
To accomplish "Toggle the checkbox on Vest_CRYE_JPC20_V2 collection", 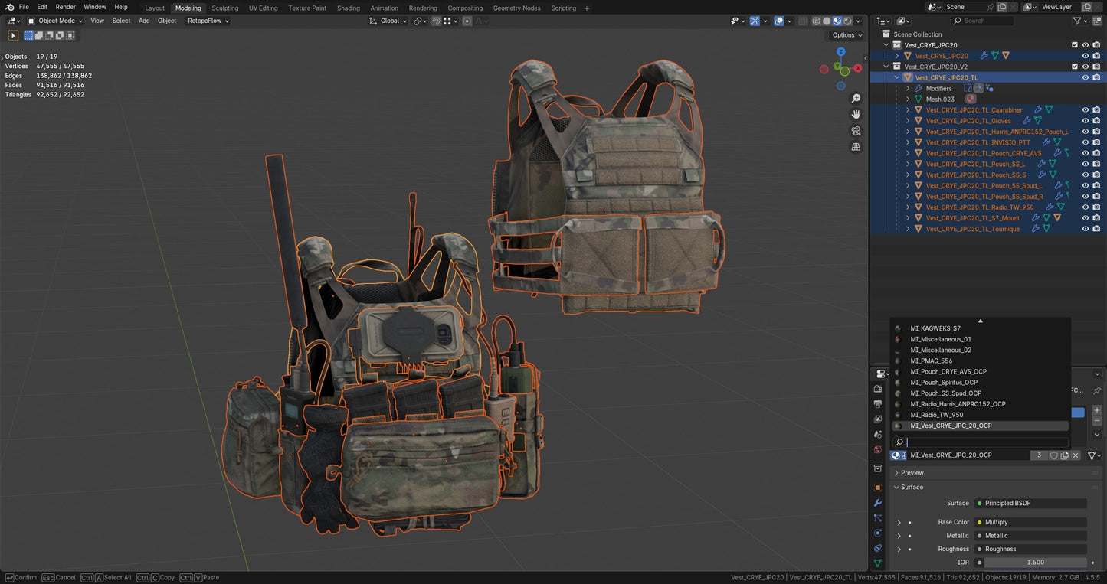I will click(x=1075, y=67).
